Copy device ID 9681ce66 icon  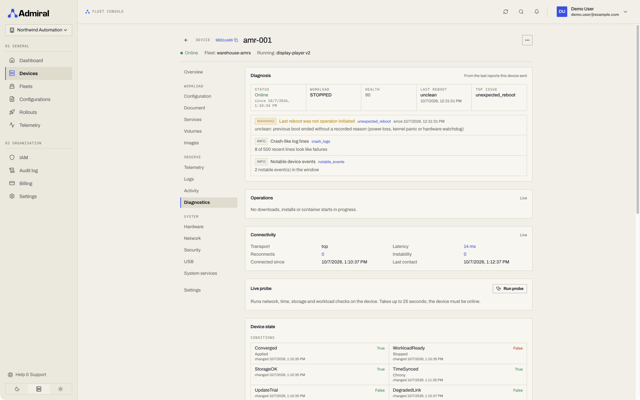pos(236,40)
